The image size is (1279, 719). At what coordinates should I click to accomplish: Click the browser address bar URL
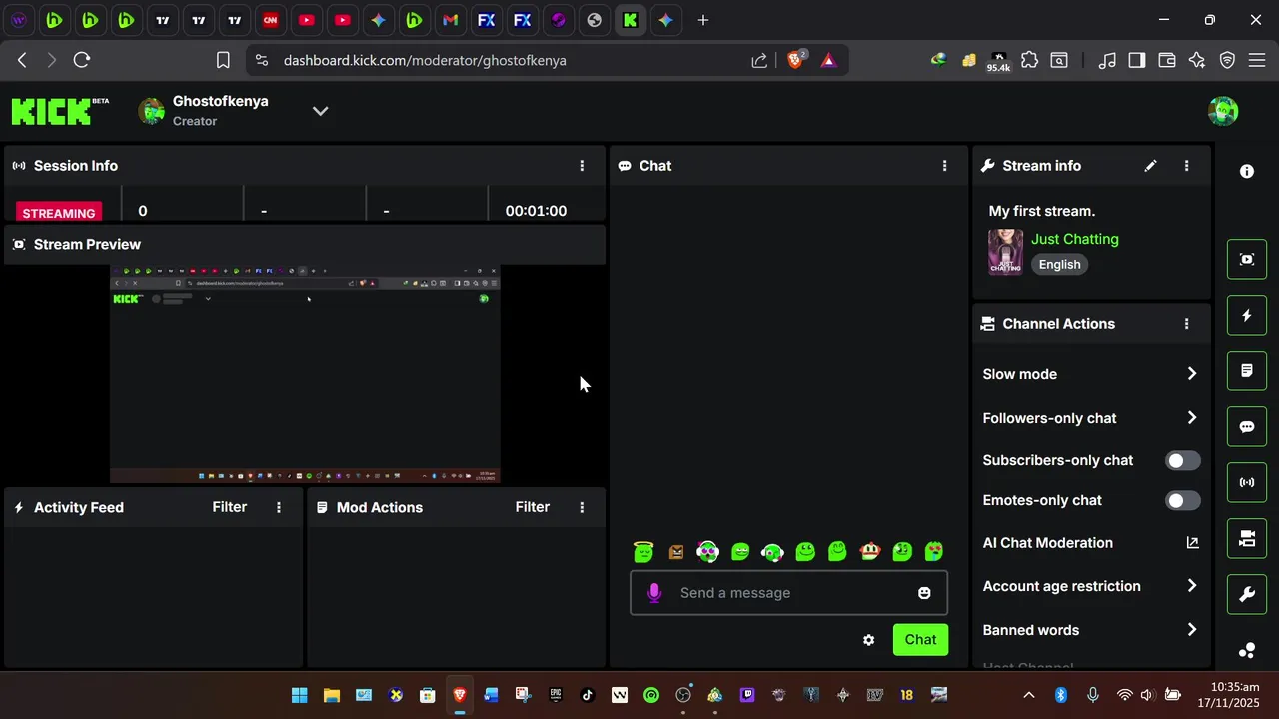coord(425,60)
